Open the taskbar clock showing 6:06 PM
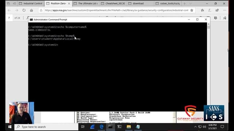The height and width of the screenshot is (131, 234). [x=212, y=127]
